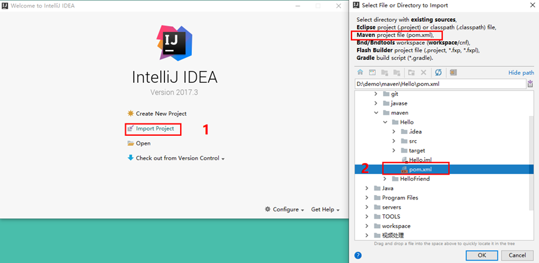This screenshot has width=539, height=263.
Task: Expand the Java folder arrow
Action: click(367, 188)
